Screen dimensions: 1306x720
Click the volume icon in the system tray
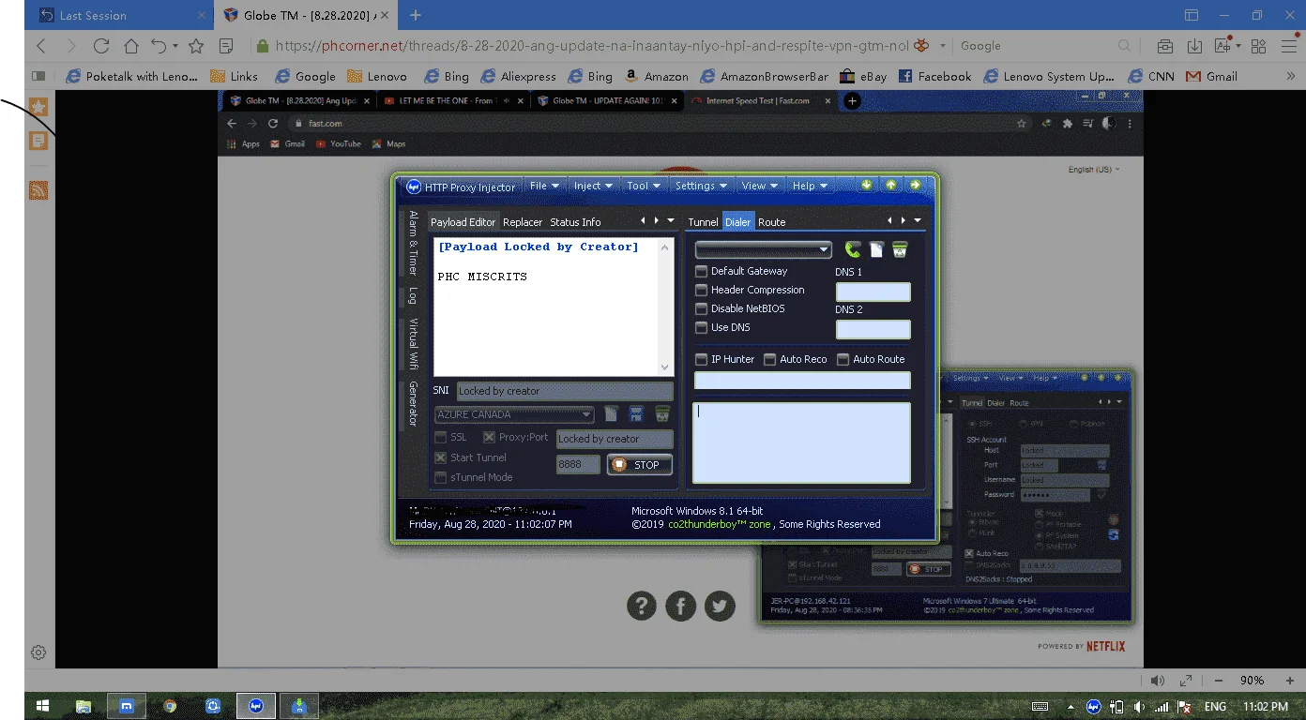click(1139, 707)
